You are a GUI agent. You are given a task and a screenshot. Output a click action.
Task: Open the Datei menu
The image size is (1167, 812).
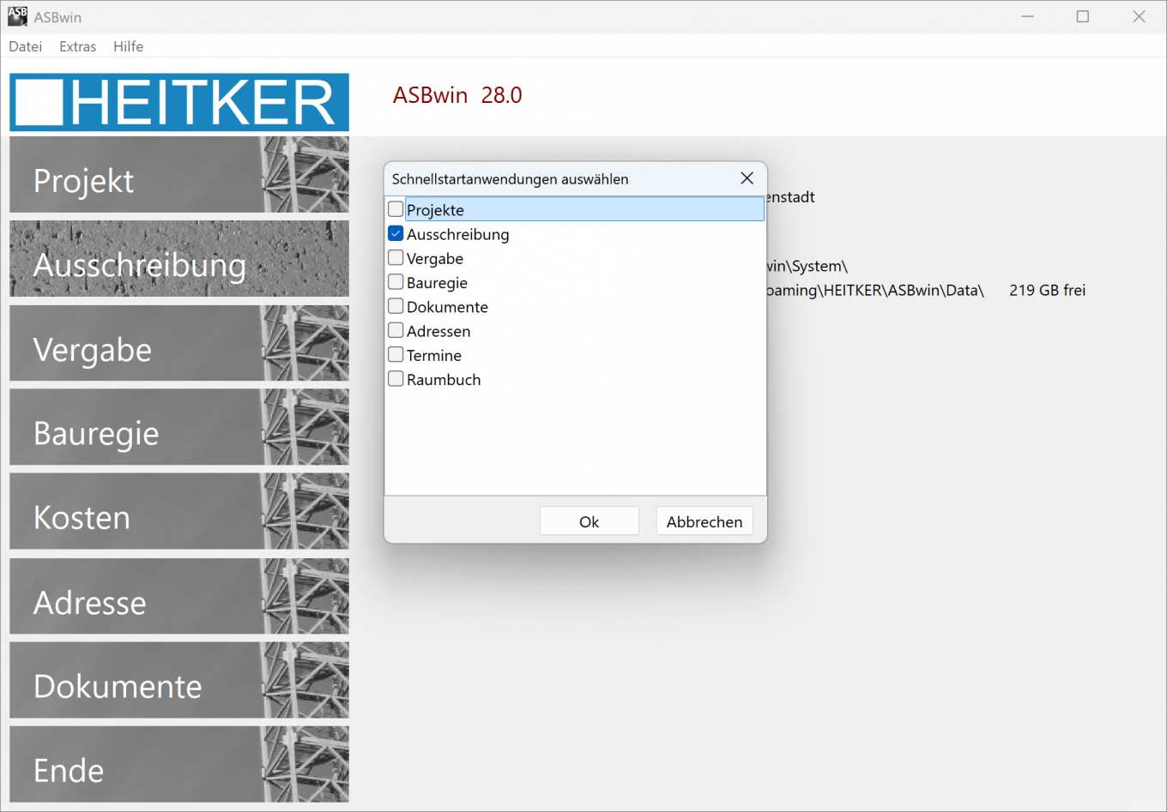(25, 46)
